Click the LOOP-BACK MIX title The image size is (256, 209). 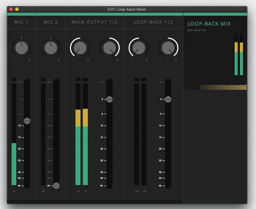pyautogui.click(x=209, y=24)
